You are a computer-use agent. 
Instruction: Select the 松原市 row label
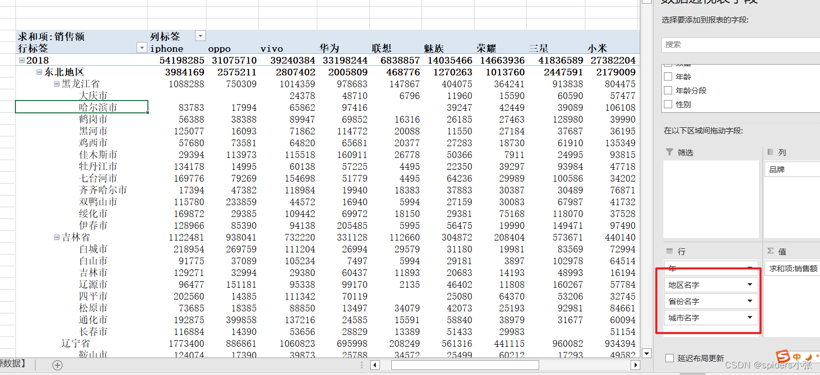pos(93,308)
